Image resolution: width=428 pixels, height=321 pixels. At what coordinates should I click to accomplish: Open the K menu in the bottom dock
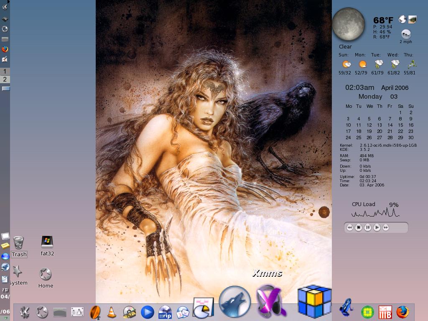24,312
